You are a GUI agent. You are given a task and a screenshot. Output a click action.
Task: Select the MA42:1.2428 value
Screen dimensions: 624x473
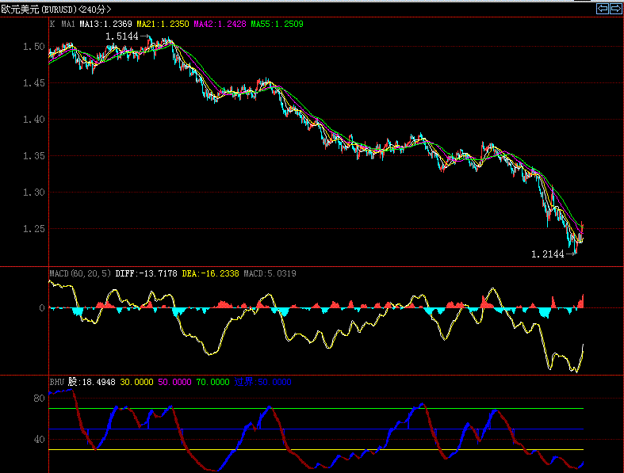(x=220, y=25)
